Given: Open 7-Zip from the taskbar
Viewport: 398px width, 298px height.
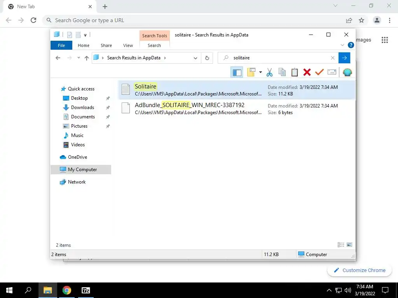Looking at the screenshot, I should [86, 290].
